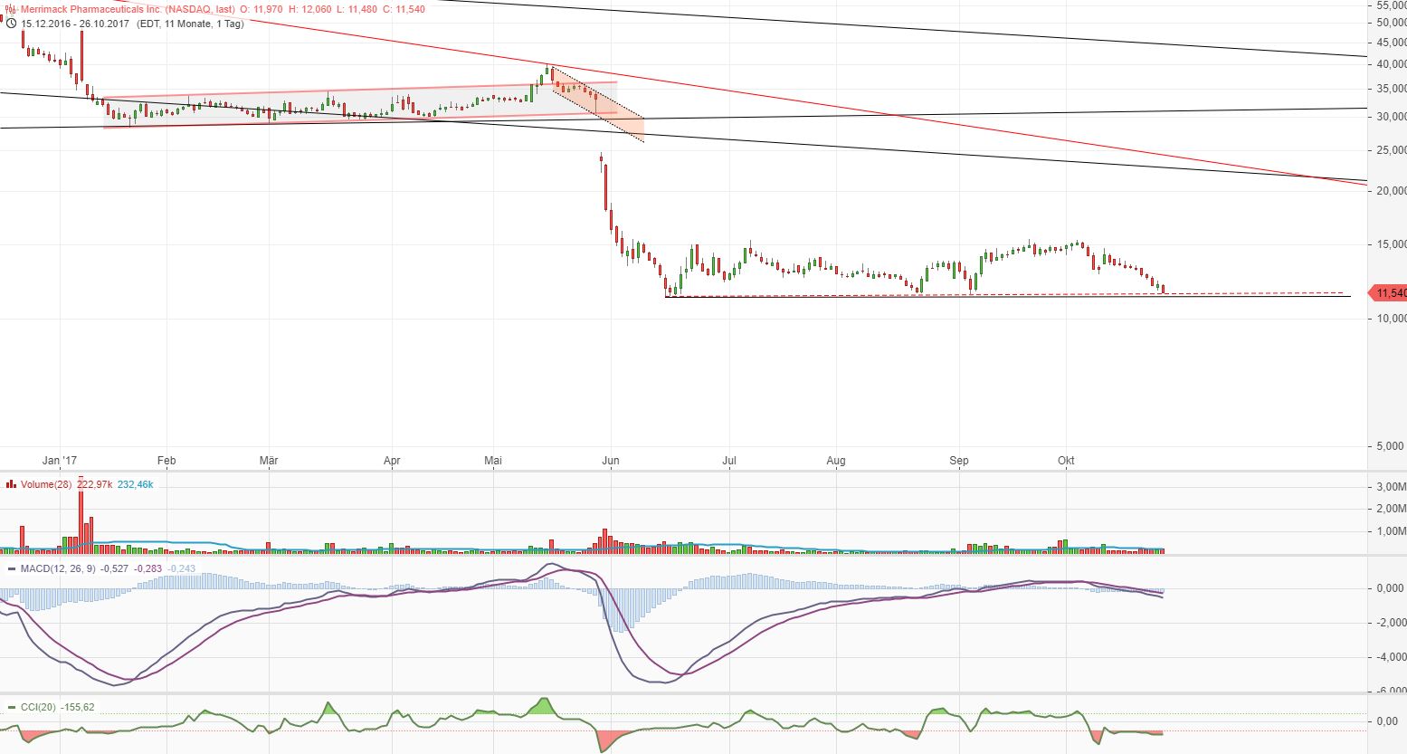
Task: Click the red 11,540 price tag
Action: [x=1389, y=293]
